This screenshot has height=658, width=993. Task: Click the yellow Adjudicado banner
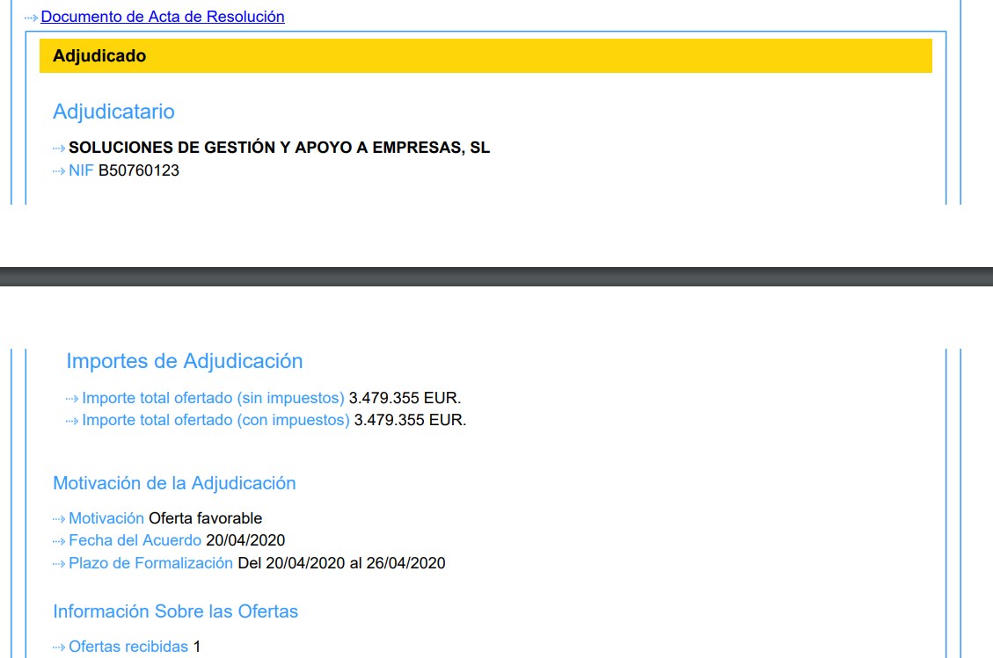(x=486, y=56)
